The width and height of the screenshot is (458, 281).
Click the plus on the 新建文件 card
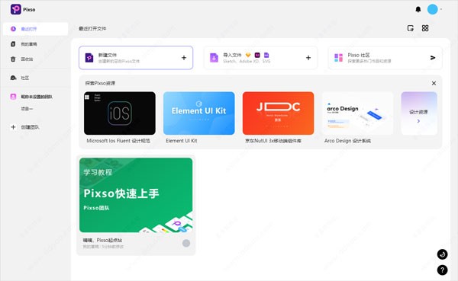(x=184, y=58)
